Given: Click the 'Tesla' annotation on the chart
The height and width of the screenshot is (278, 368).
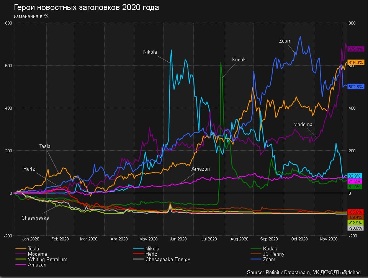Looking at the screenshot, I should (x=45, y=146).
